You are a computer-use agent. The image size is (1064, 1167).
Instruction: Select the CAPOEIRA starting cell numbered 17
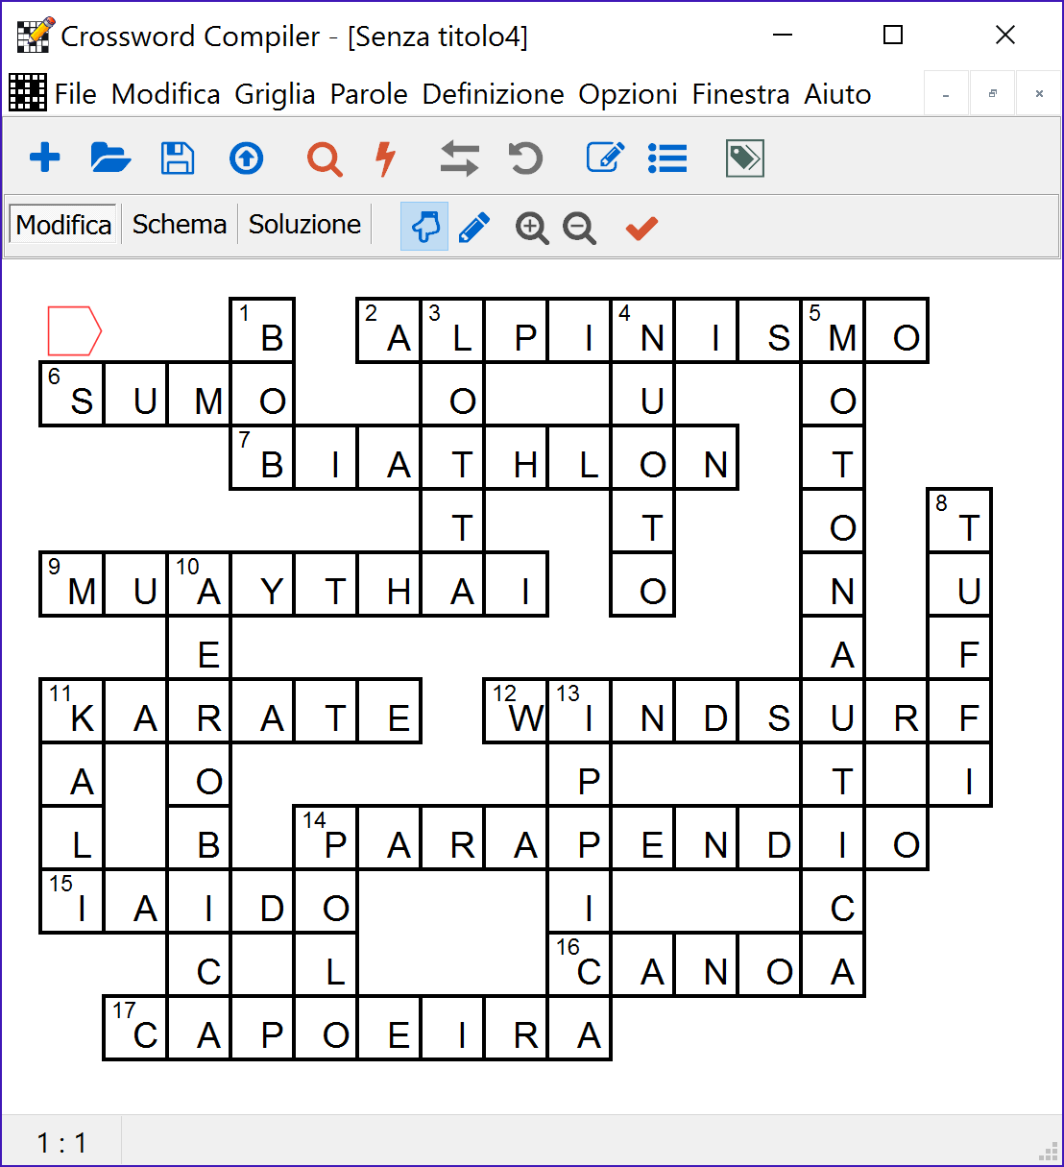(x=134, y=1028)
